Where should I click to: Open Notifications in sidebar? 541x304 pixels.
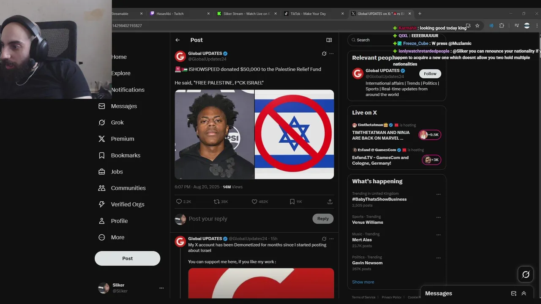pyautogui.click(x=128, y=90)
